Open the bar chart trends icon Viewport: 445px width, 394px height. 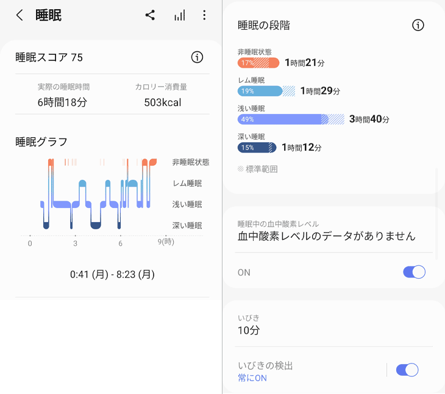(180, 15)
